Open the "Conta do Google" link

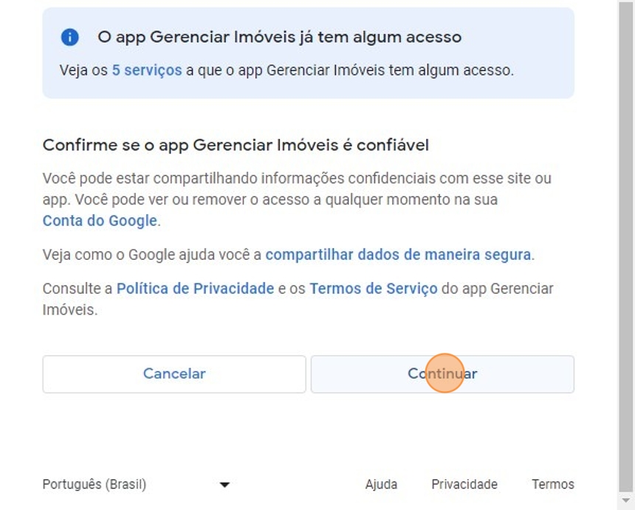click(100, 221)
